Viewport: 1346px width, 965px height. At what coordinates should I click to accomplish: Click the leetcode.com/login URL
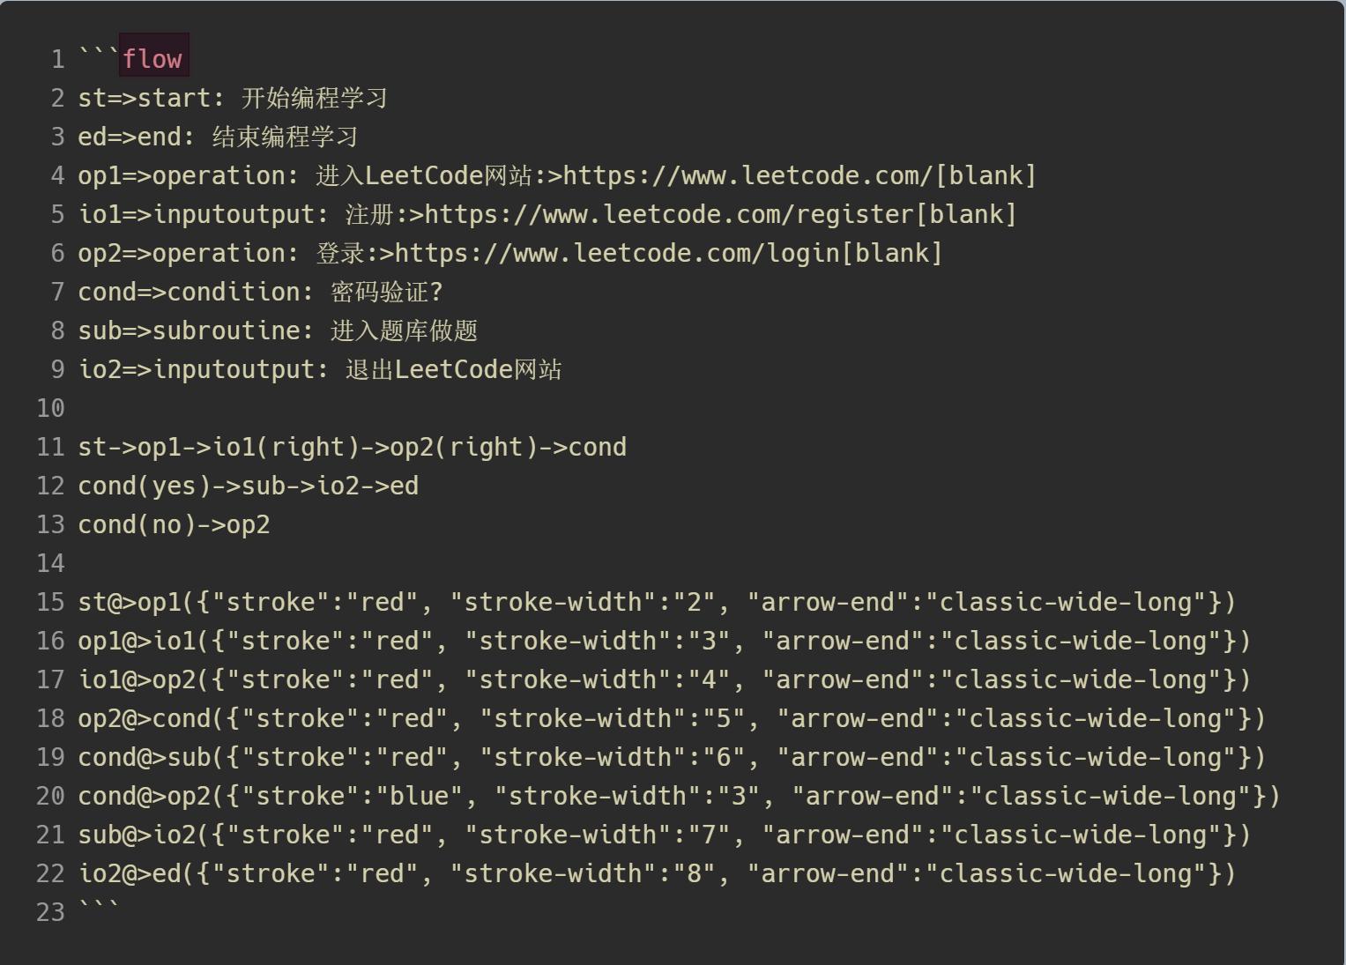tap(617, 253)
